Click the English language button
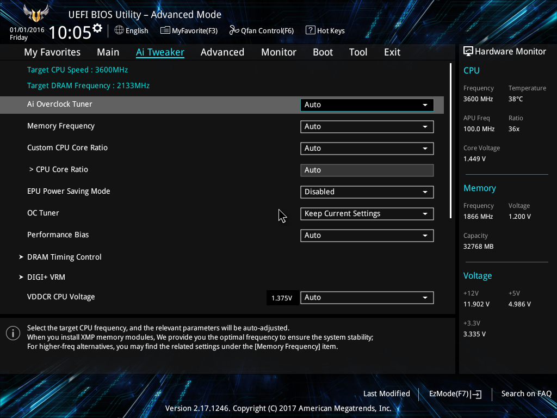Viewport: 557px width, 418px height. [x=132, y=30]
